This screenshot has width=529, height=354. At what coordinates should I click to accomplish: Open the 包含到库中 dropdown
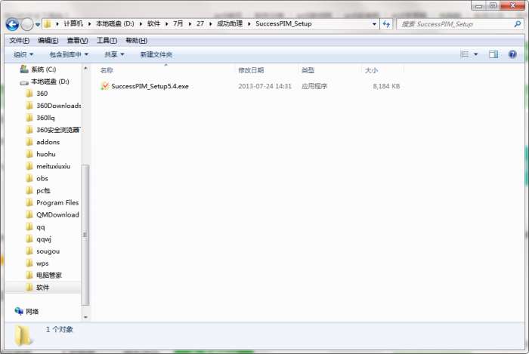pos(69,54)
